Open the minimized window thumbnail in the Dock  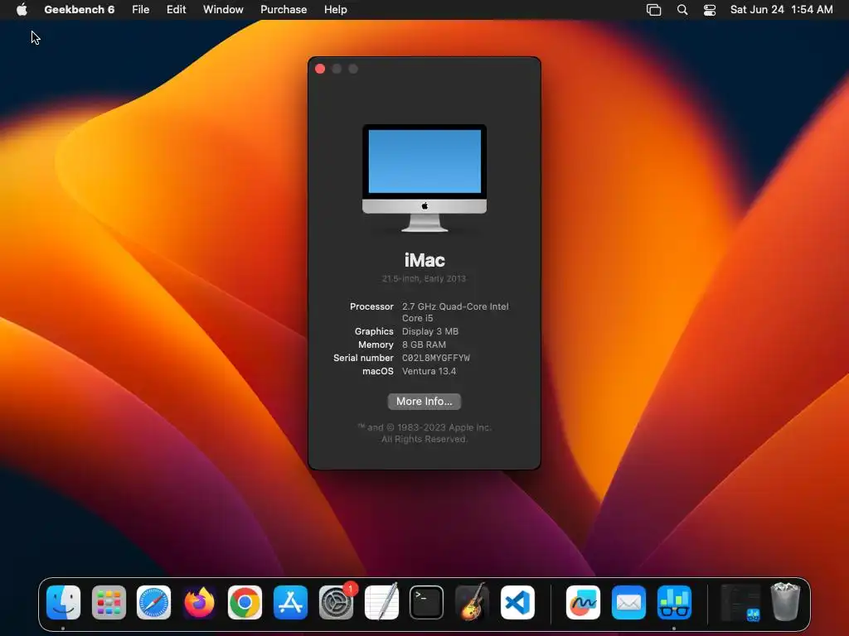(x=740, y=603)
